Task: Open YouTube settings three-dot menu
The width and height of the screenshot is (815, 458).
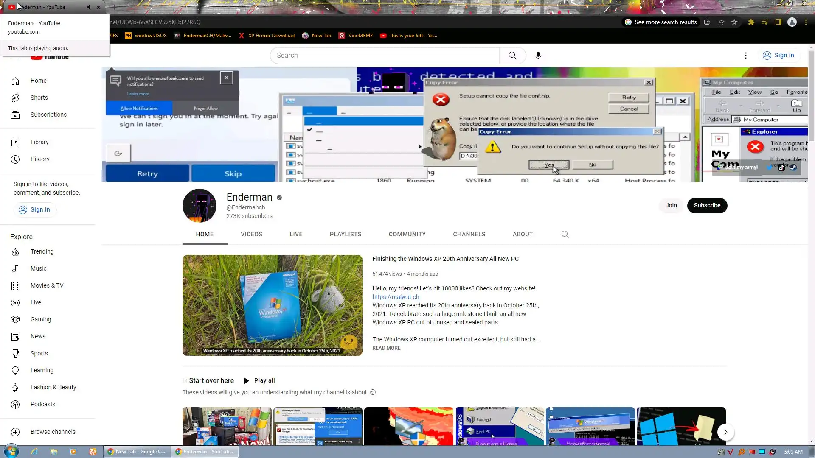Action: click(x=745, y=56)
